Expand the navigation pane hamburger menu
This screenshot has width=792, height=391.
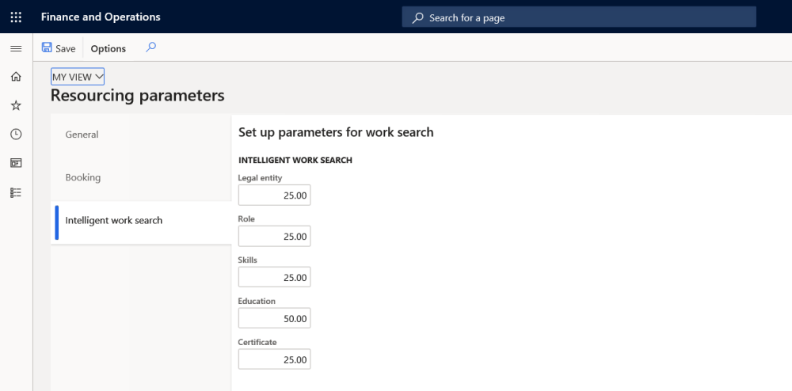click(x=16, y=49)
